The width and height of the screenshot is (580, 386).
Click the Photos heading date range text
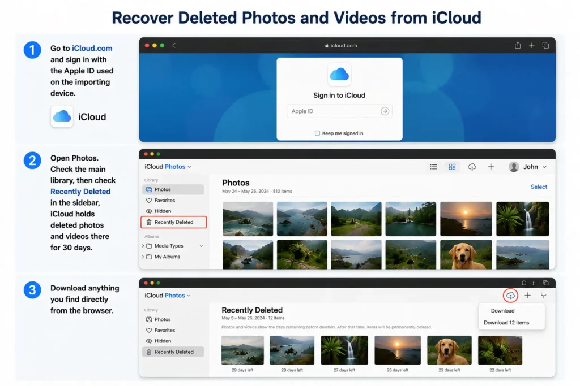(257, 191)
